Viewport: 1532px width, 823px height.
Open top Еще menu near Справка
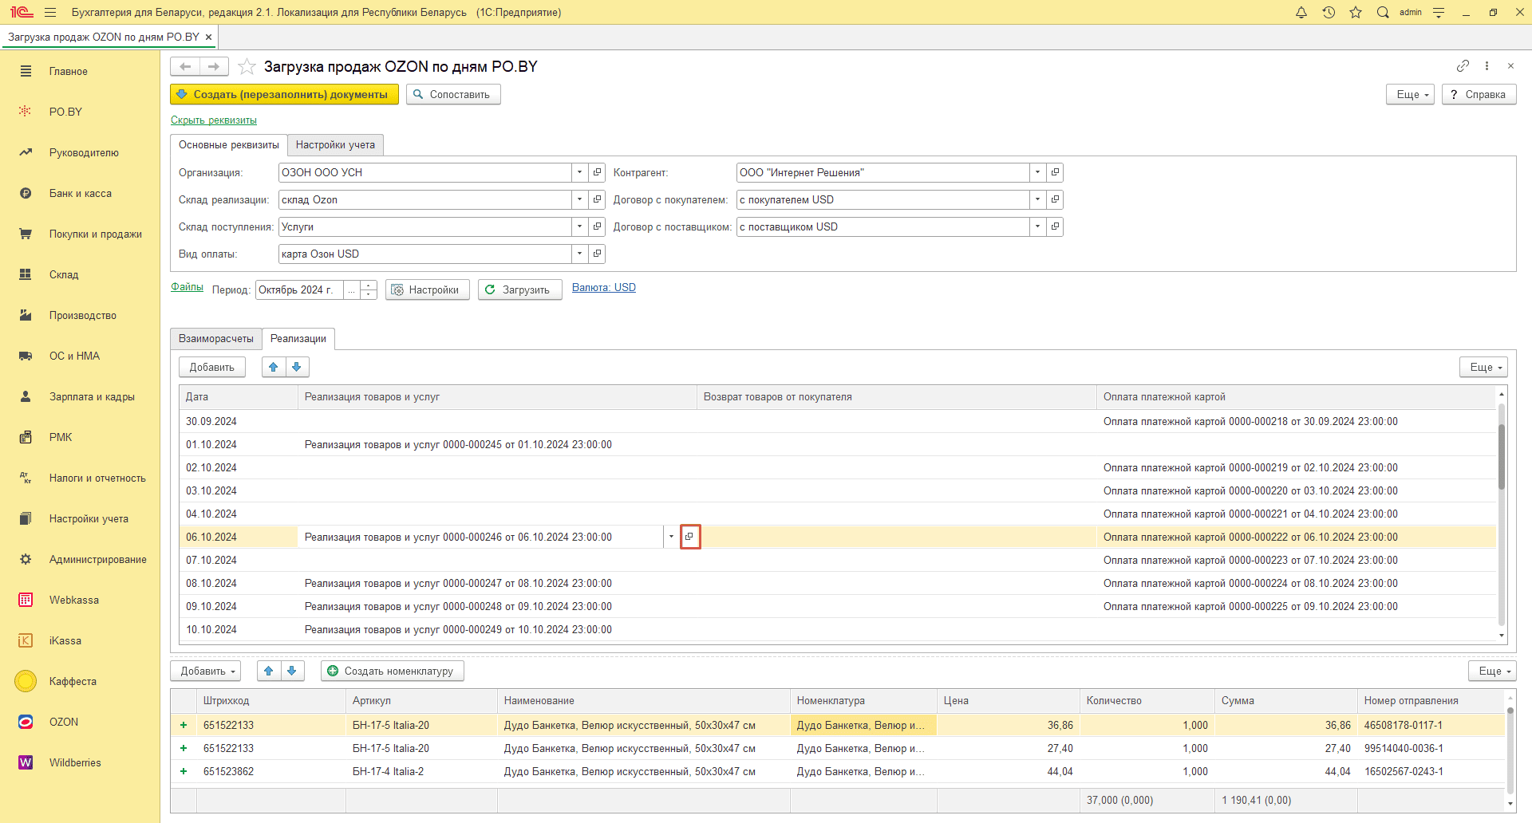click(x=1411, y=94)
